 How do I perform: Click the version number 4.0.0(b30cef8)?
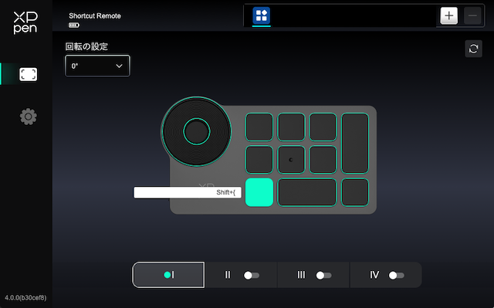tap(25, 298)
